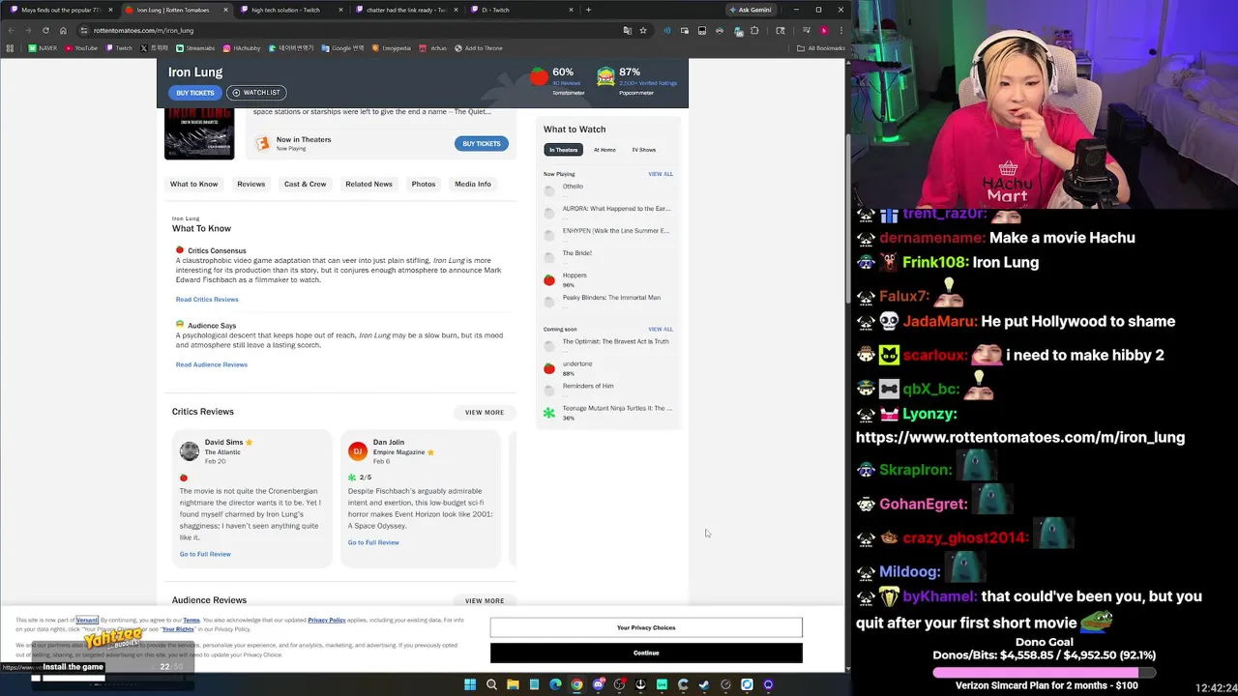Viewport: 1238px width, 696px height.
Task: Click BUY TICKETS button beside Now in Theaters
Action: coord(481,144)
